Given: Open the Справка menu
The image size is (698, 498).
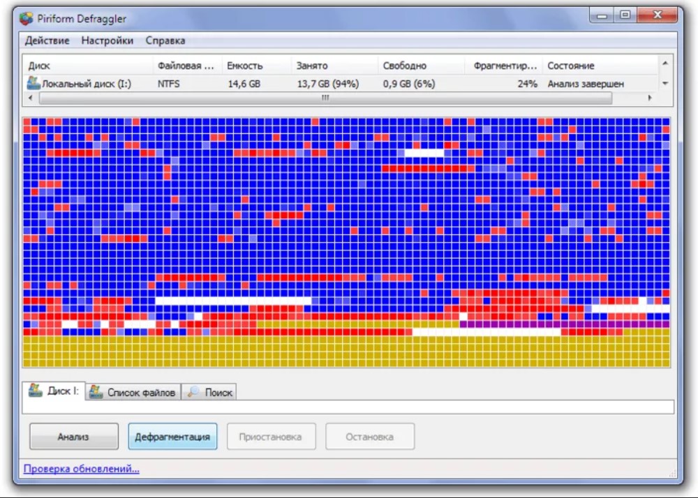Looking at the screenshot, I should click(165, 40).
